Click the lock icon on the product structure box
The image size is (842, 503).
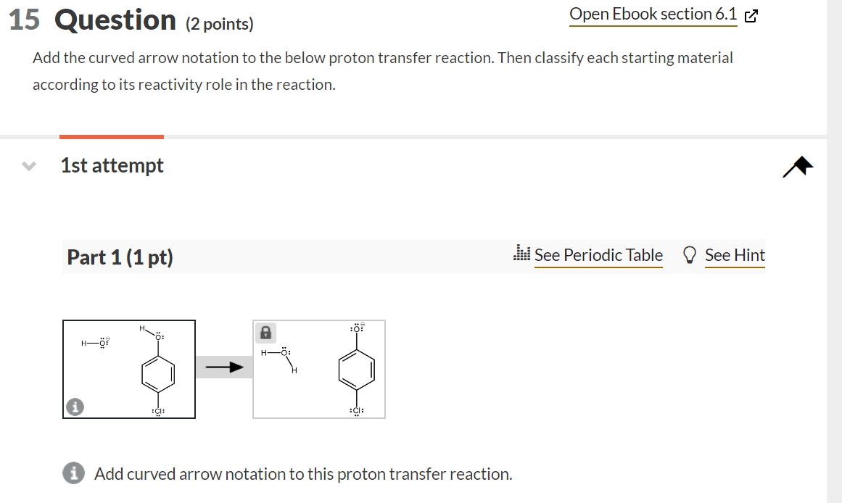(266, 333)
